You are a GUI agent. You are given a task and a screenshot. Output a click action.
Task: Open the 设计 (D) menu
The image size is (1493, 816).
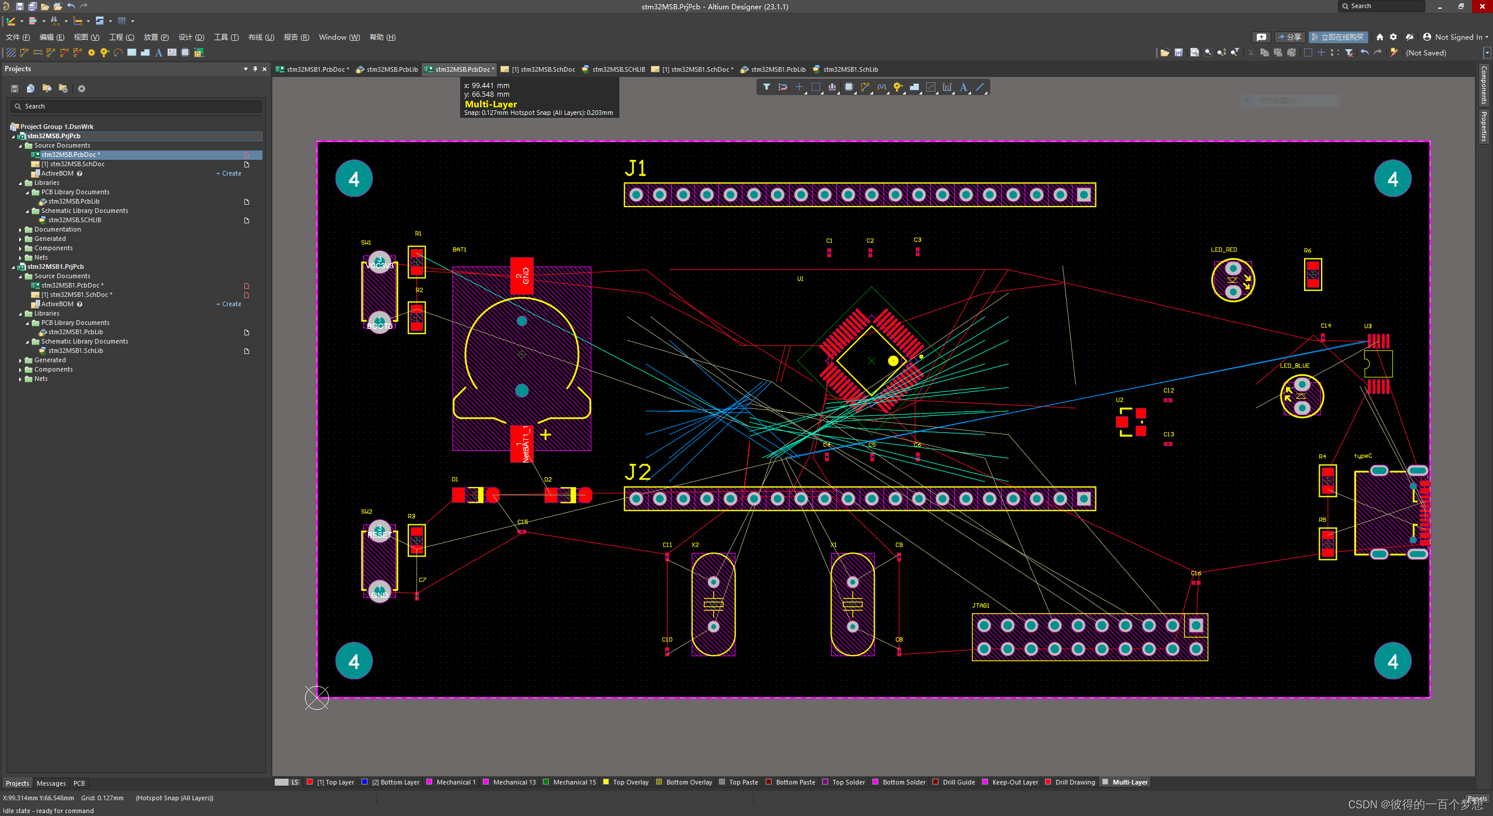pos(191,37)
